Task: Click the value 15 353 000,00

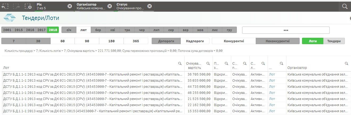Action: [x=199, y=111]
